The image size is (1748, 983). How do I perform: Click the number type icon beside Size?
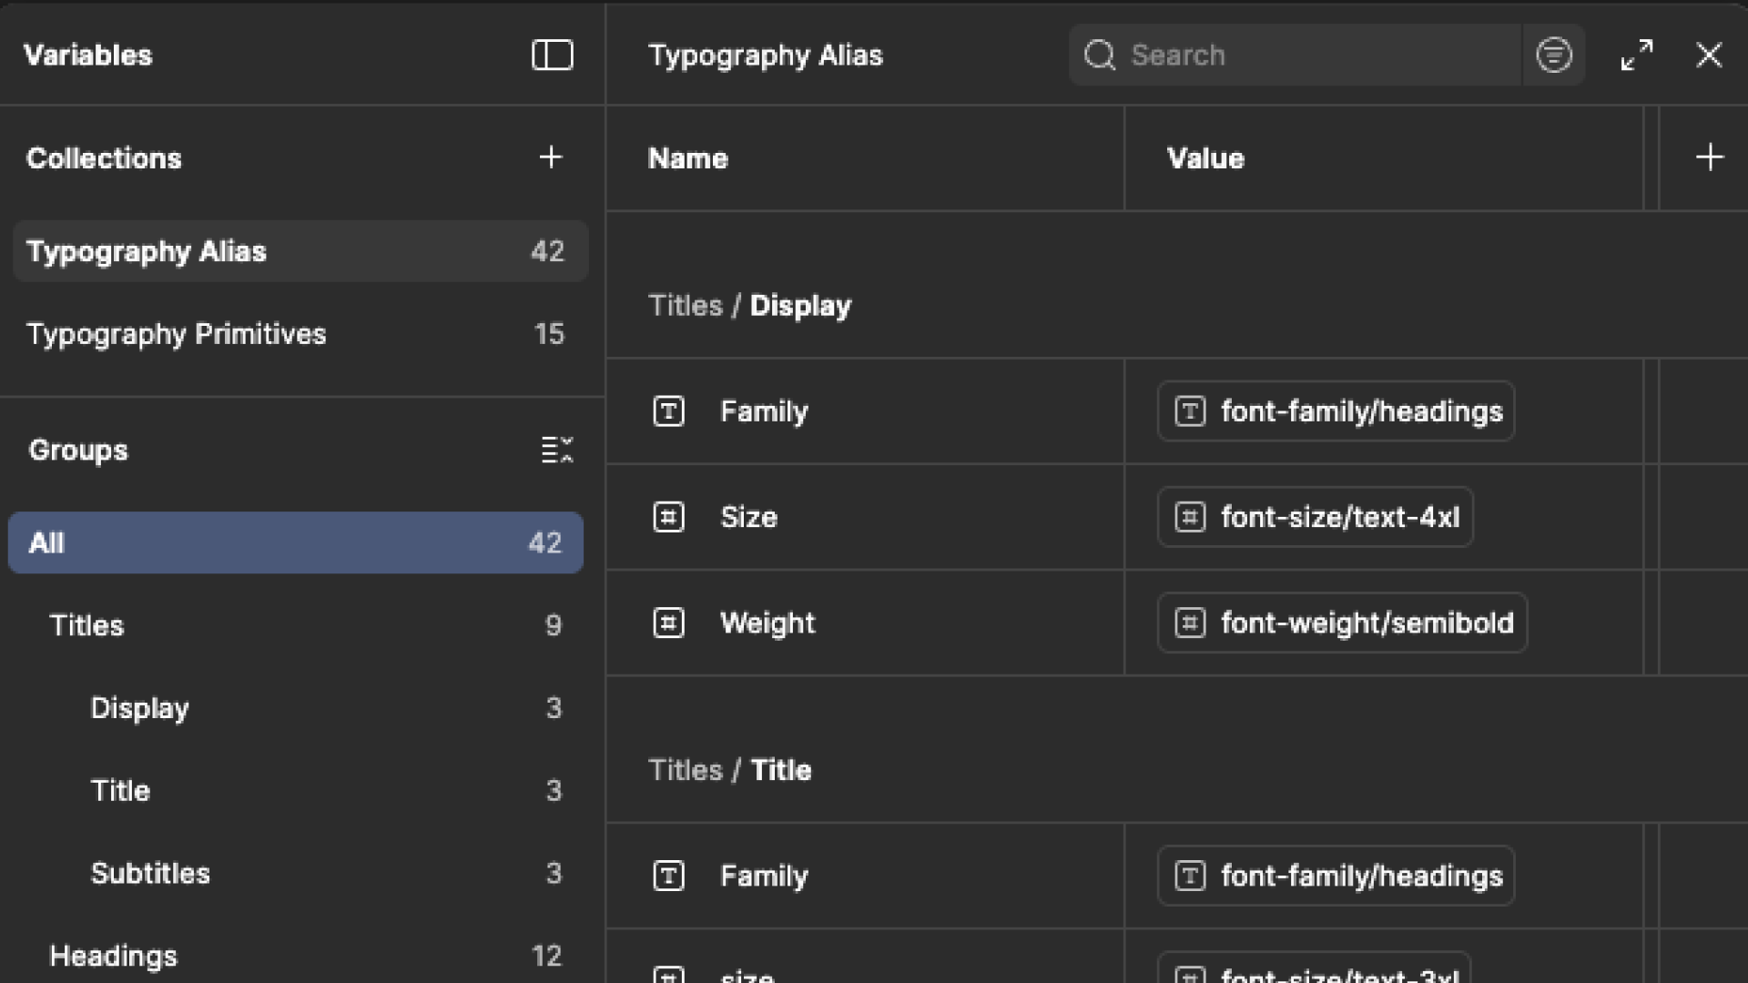[x=668, y=517]
